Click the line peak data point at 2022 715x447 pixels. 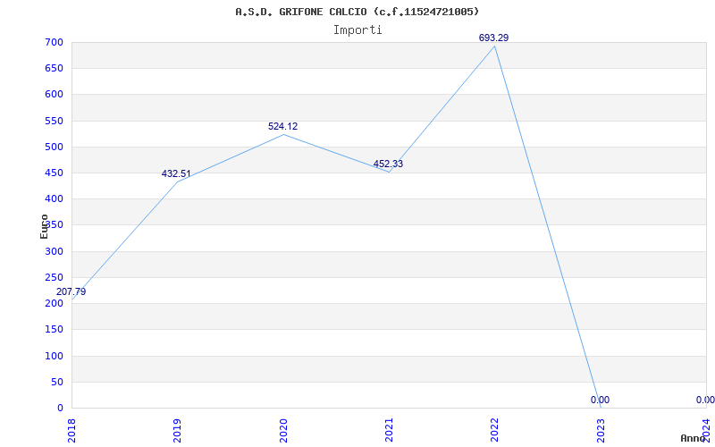tap(495, 46)
